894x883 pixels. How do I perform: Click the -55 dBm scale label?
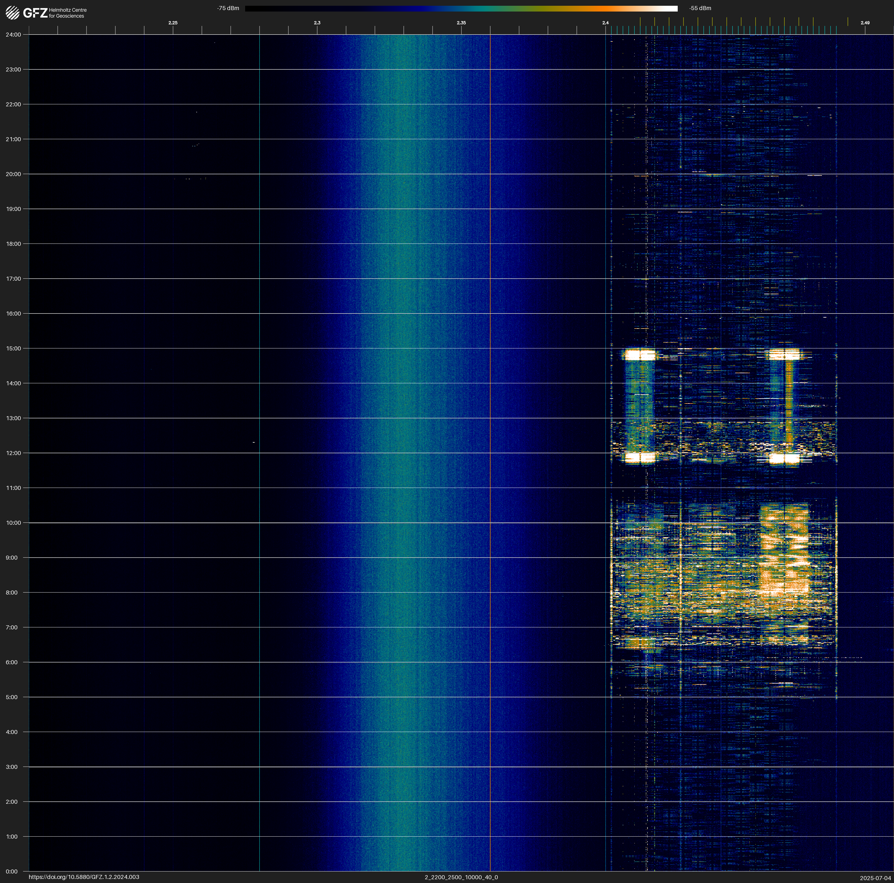(700, 8)
